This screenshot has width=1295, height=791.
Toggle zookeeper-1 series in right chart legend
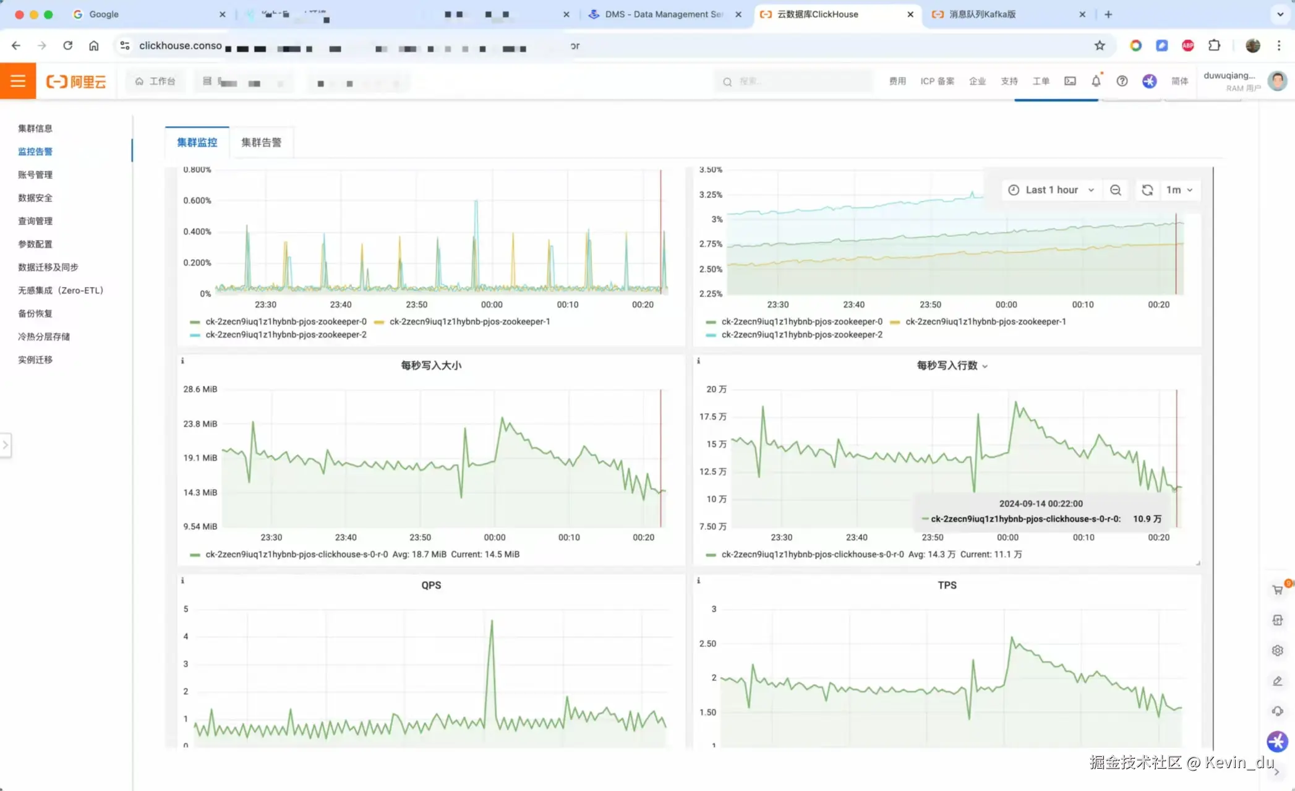pos(985,322)
